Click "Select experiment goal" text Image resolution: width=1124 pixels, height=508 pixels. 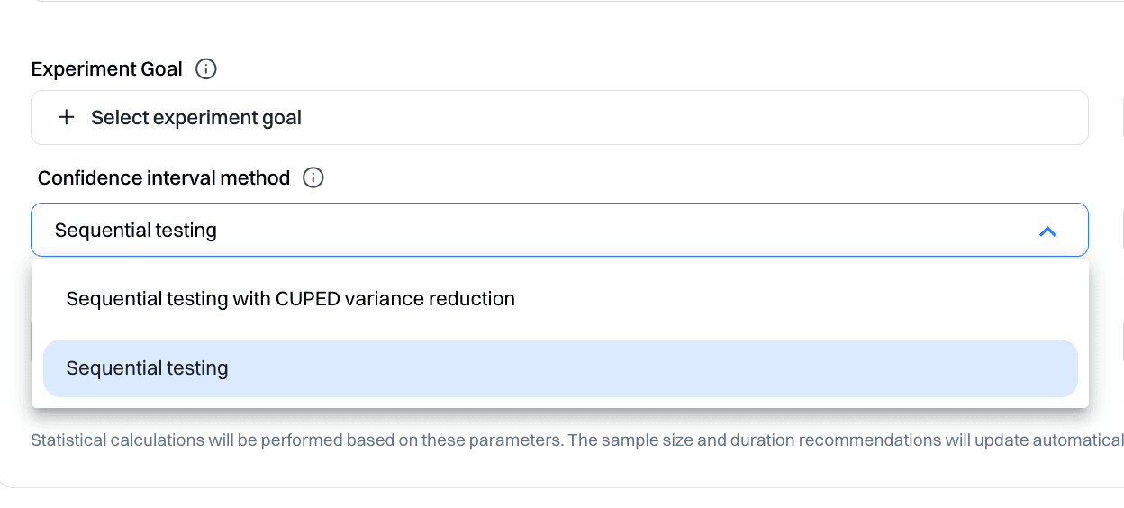click(x=196, y=118)
